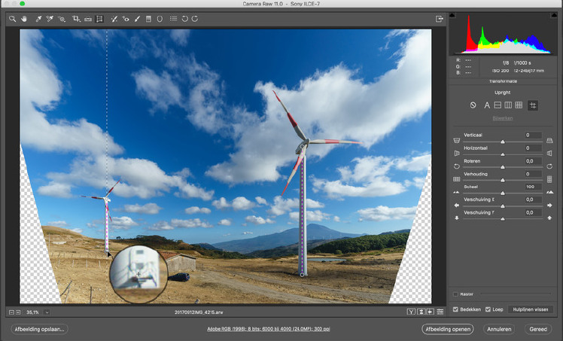Image resolution: width=563 pixels, height=341 pixels.
Task: Disable Upright correction with Off icon
Action: pos(473,105)
